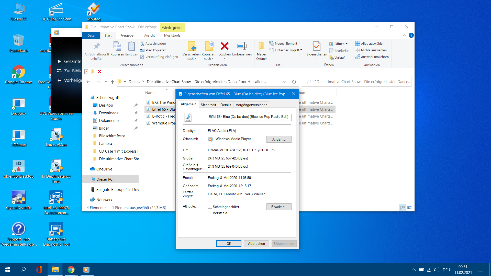Screen dimensions: 491x276
Task: Choose Pfad kopieren in ribbon
Action: click(x=153, y=50)
